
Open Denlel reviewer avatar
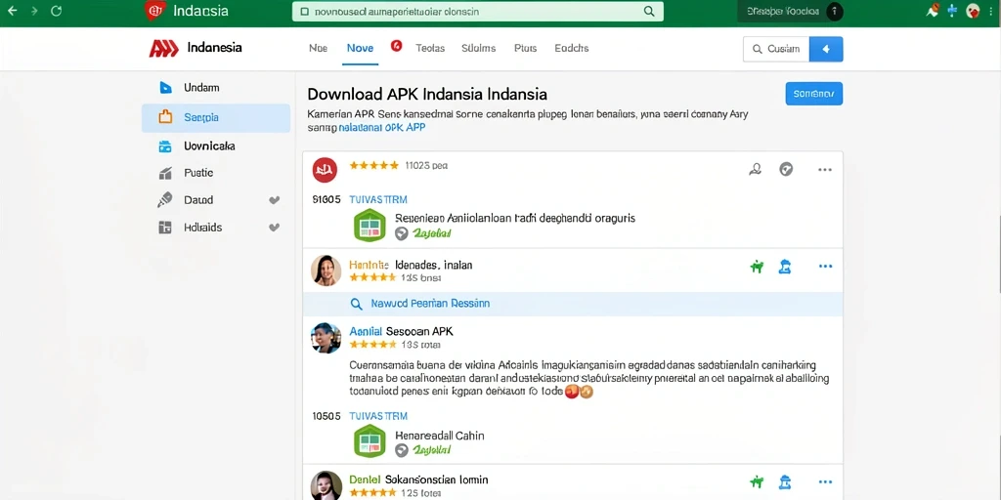coord(326,486)
